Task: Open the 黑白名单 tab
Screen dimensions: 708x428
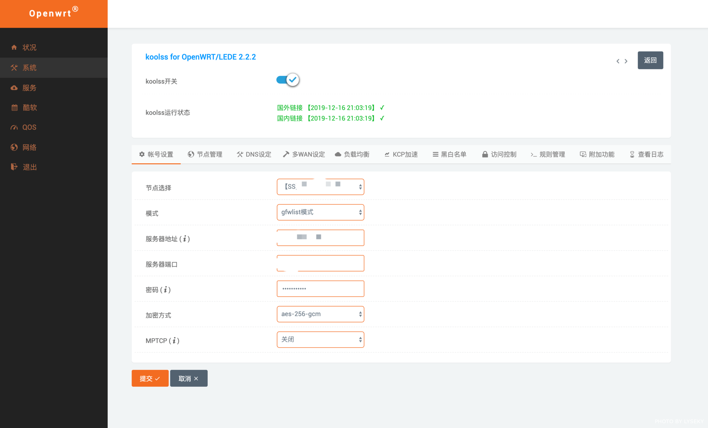Action: click(x=450, y=154)
